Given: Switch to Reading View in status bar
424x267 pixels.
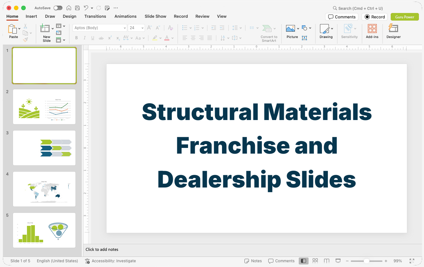Looking at the screenshot, I should tap(327, 261).
